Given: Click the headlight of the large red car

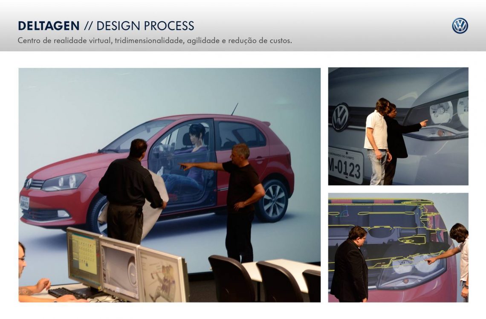Looking at the screenshot, I should pyautogui.click(x=63, y=182).
